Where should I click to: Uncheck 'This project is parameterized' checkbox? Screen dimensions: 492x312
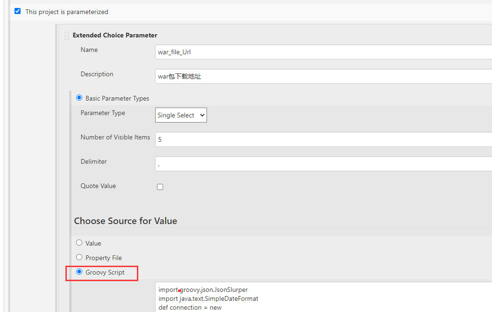click(18, 11)
